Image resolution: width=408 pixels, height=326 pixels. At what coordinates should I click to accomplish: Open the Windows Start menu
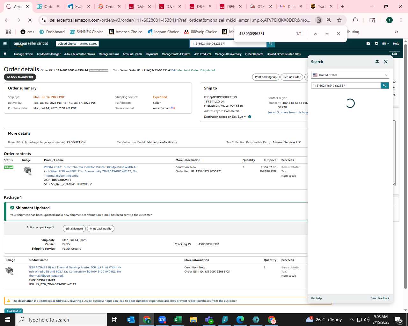pyautogui.click(x=8, y=320)
